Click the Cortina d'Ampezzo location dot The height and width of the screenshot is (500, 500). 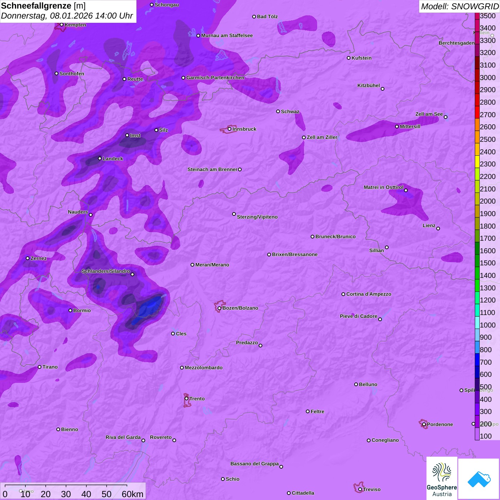tap(343, 294)
